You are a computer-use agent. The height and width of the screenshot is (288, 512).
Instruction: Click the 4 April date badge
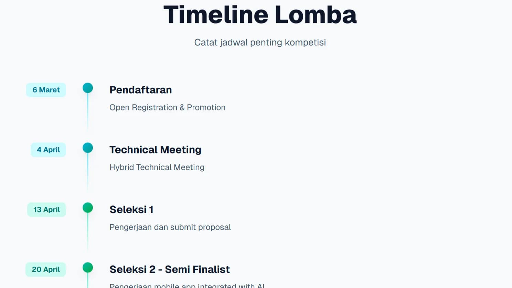click(48, 150)
